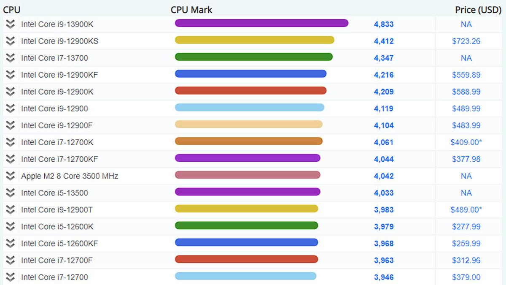
Task: Click the CPU Mark column header
Action: click(x=191, y=9)
